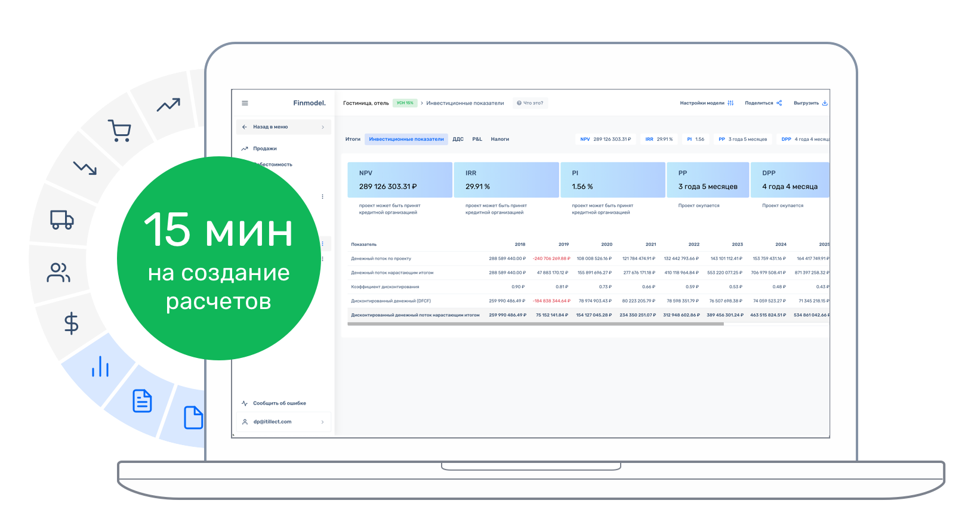The height and width of the screenshot is (525, 968).
Task: Click the 47 883 170.12 ₽ cell
Action: click(553, 273)
